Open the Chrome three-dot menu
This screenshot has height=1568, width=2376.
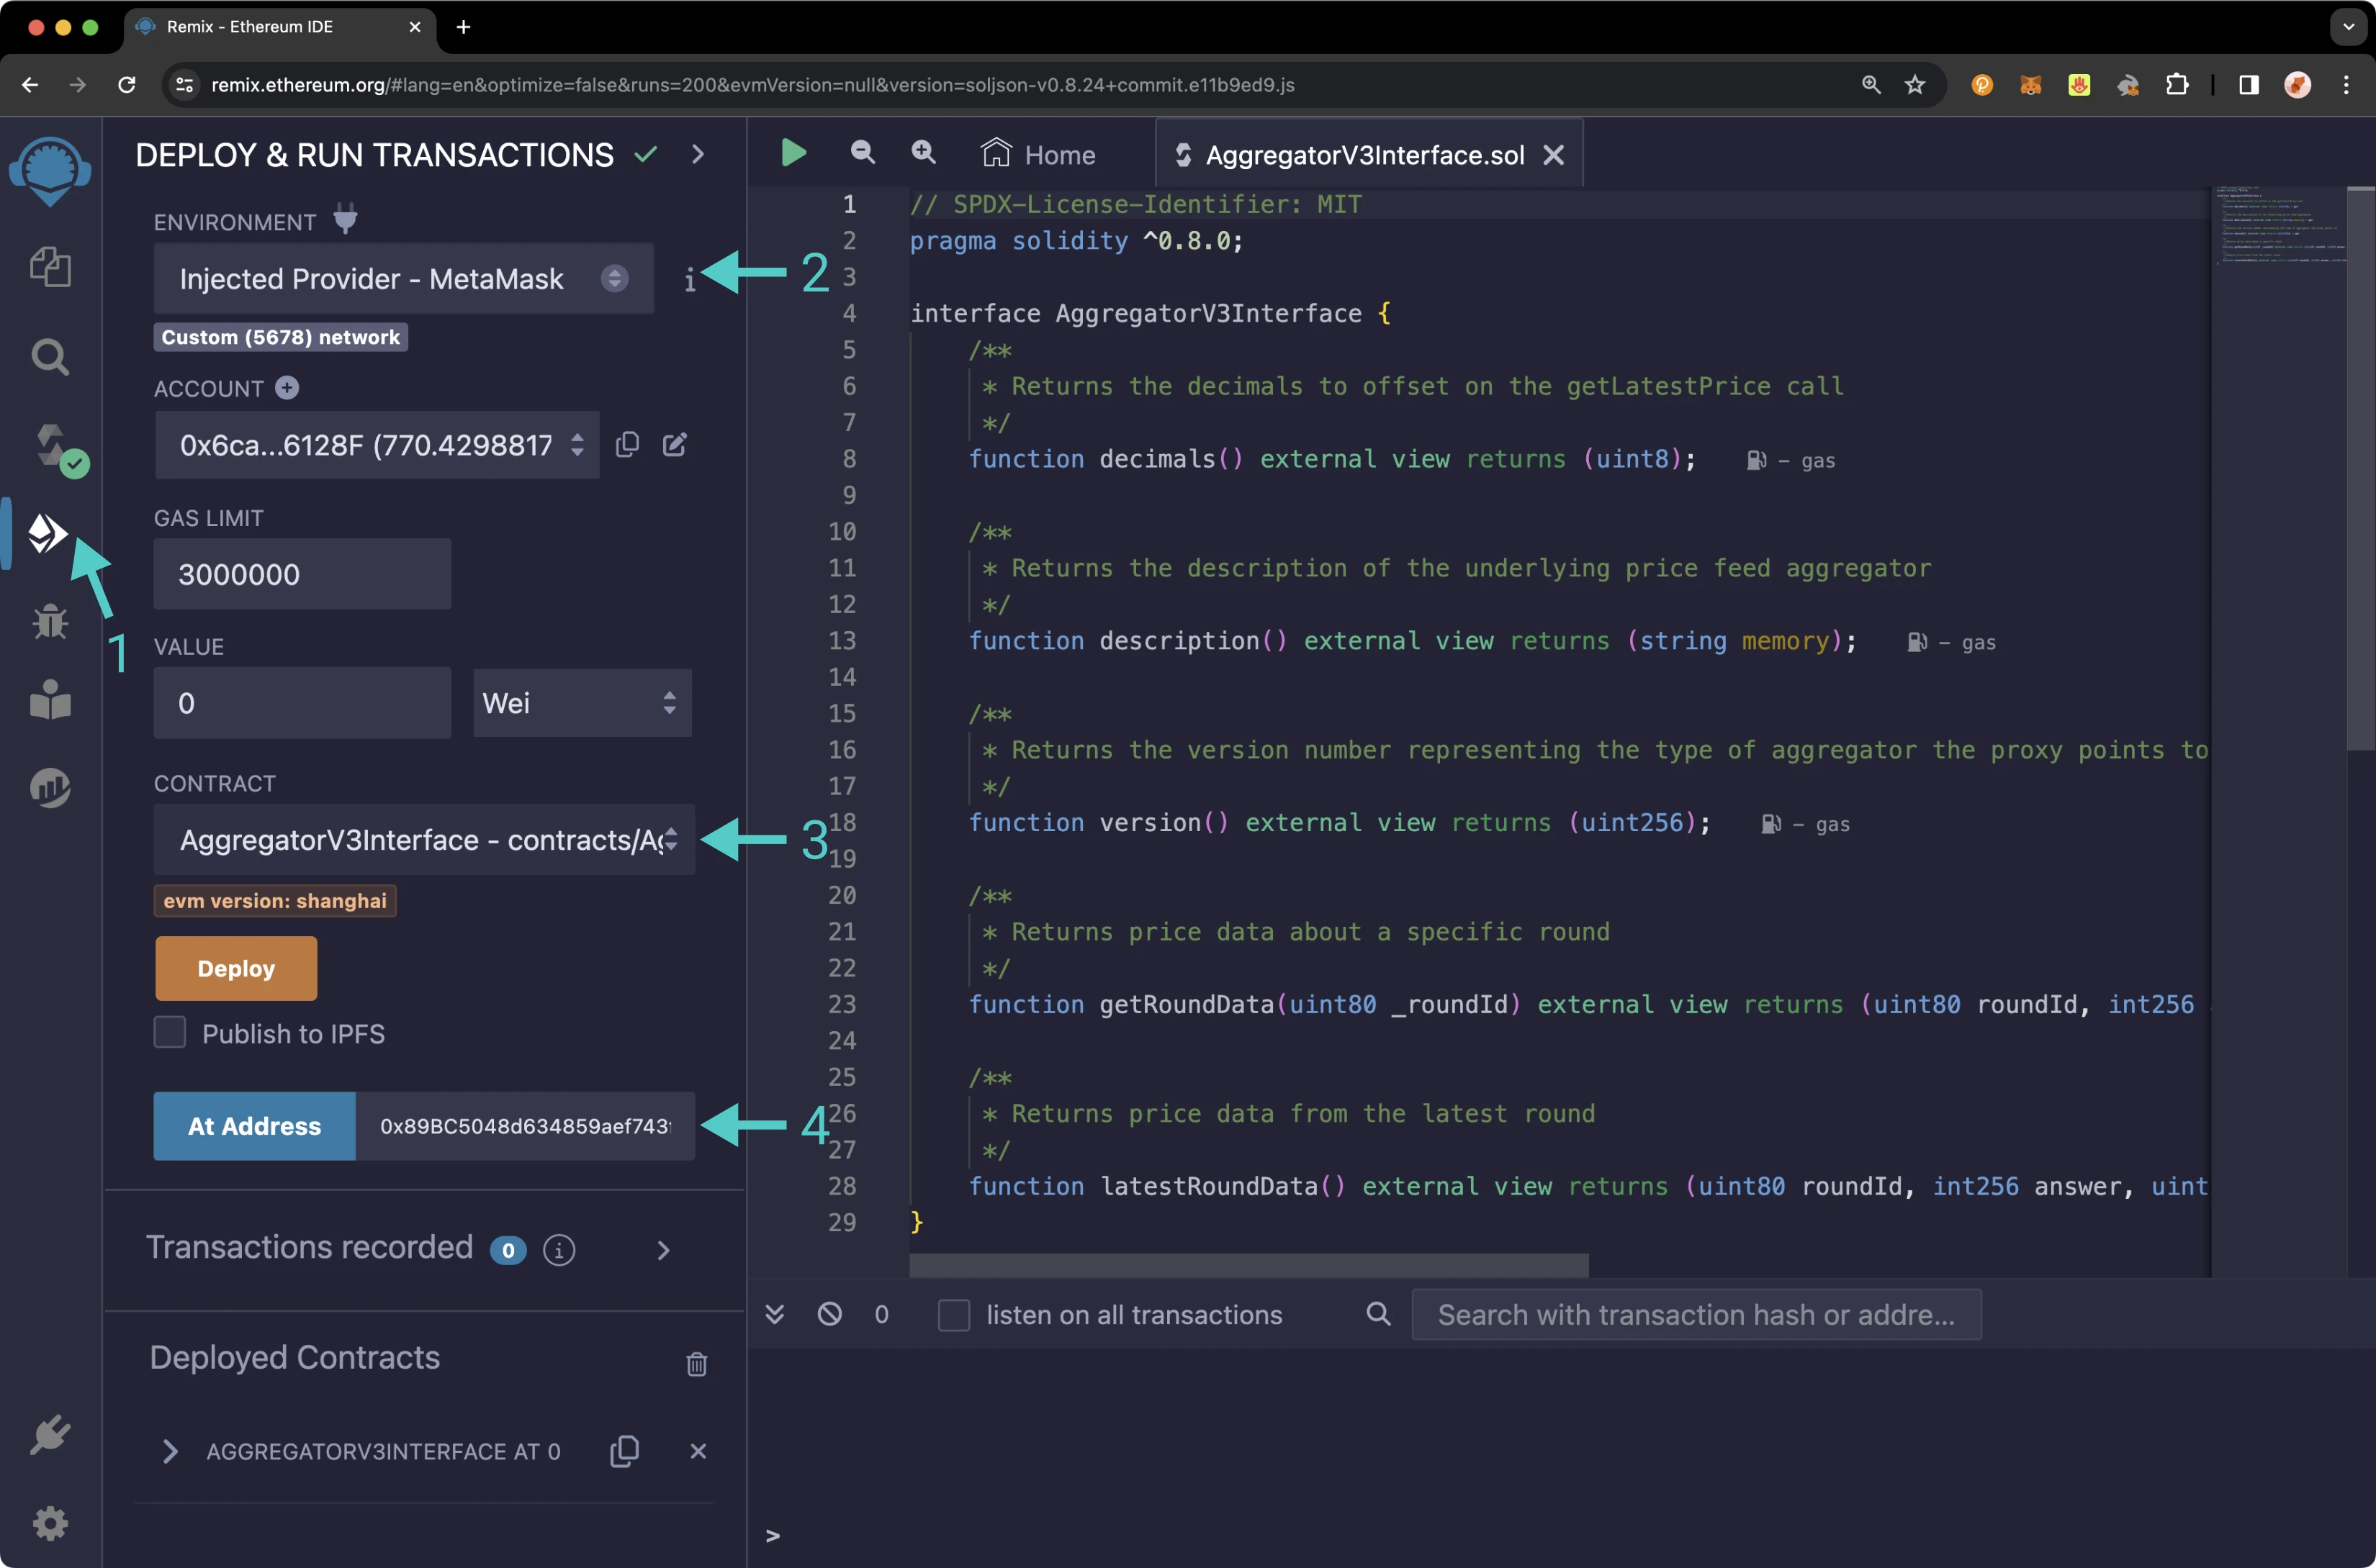[2346, 85]
